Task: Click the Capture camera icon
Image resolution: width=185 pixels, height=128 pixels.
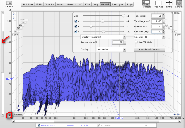Action: click(x=9, y=2)
